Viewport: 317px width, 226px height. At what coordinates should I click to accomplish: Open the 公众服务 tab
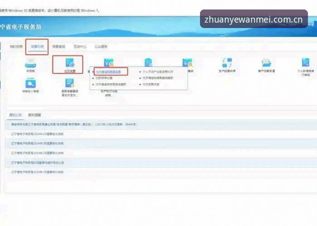pos(101,47)
